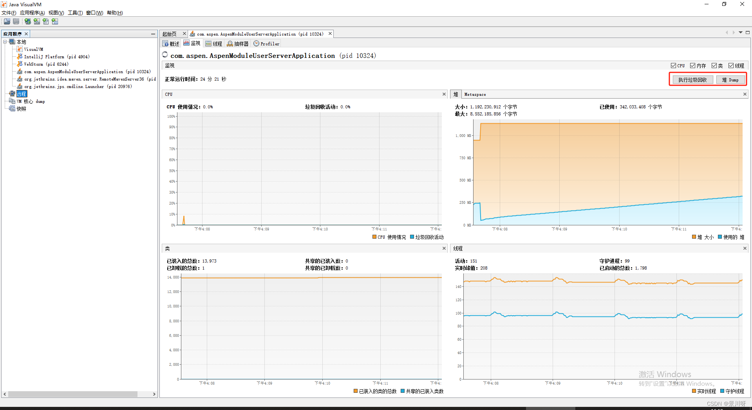752x410 pixels.
Task: Click the grayed-out Save toolbar icon
Action: [16, 22]
